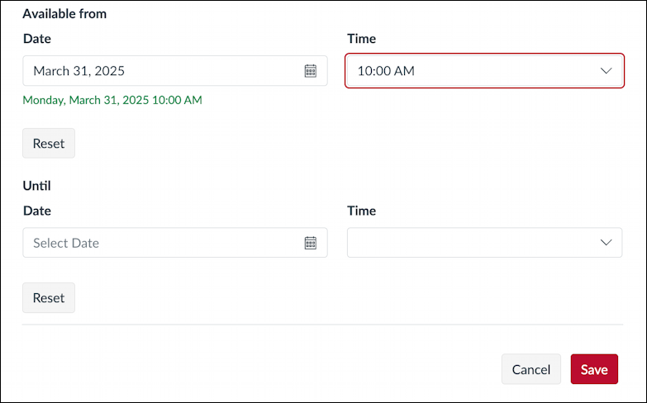Click the March 31, 2025 date field
The width and height of the screenshot is (647, 403).
(x=175, y=71)
